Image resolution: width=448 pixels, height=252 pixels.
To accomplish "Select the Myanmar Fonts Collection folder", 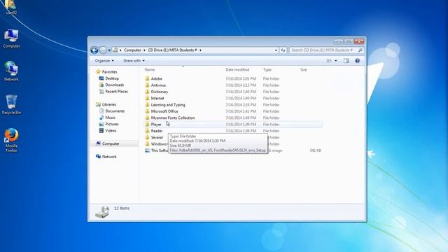I will [x=173, y=118].
